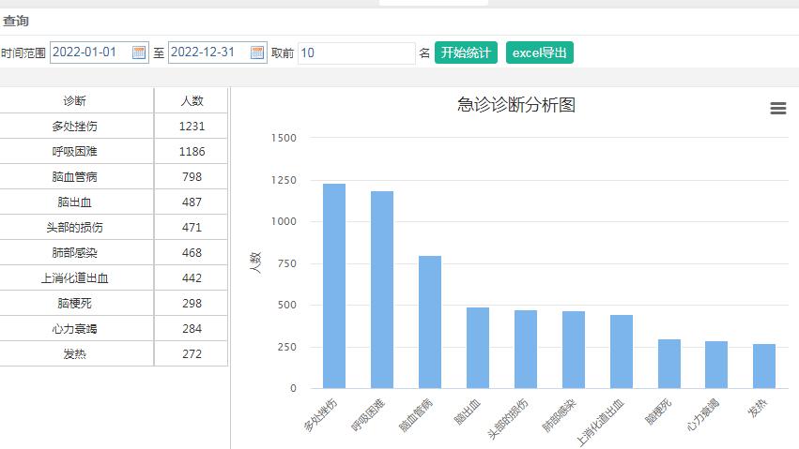Screen dimensions: 799x449
Task: Open the chart hamburger context menu
Action: pyautogui.click(x=777, y=109)
